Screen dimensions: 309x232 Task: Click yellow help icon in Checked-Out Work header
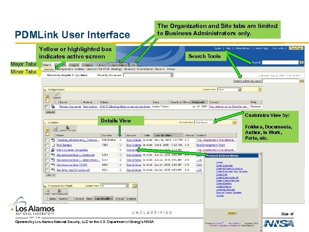(134, 186)
